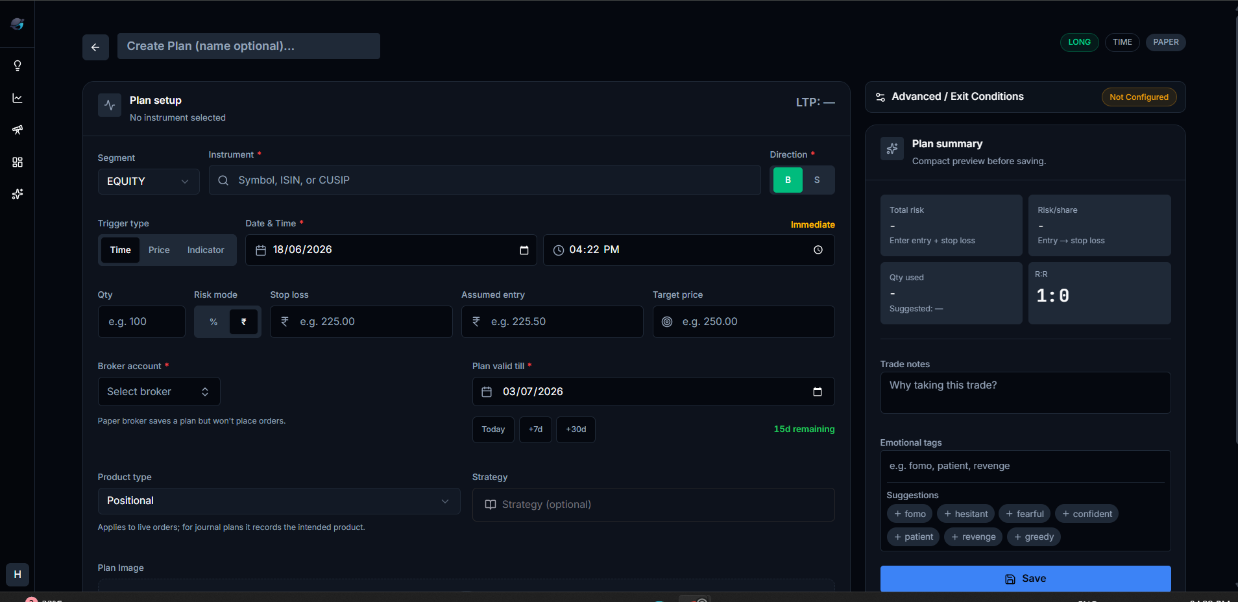The width and height of the screenshot is (1238, 602).
Task: Add the confident emotional tag
Action: click(1087, 514)
